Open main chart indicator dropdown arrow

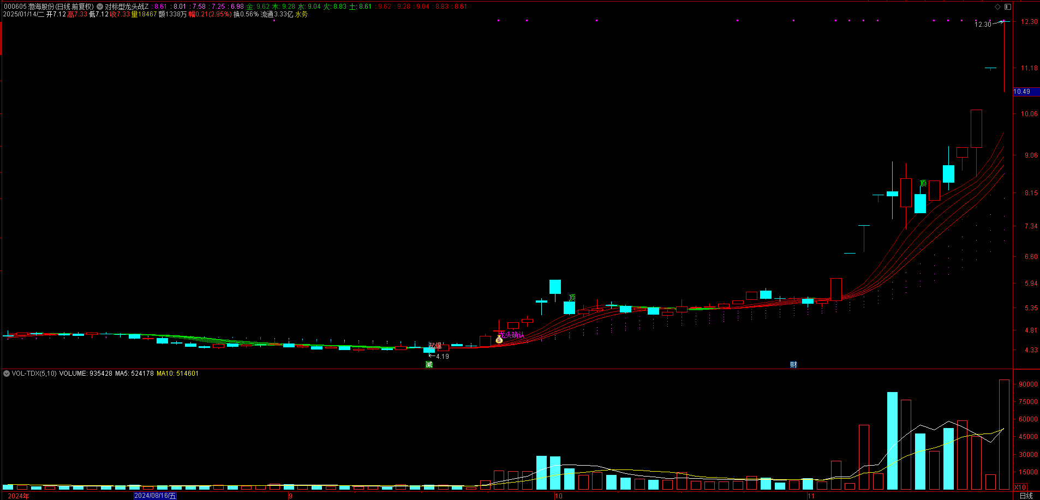(100, 7)
